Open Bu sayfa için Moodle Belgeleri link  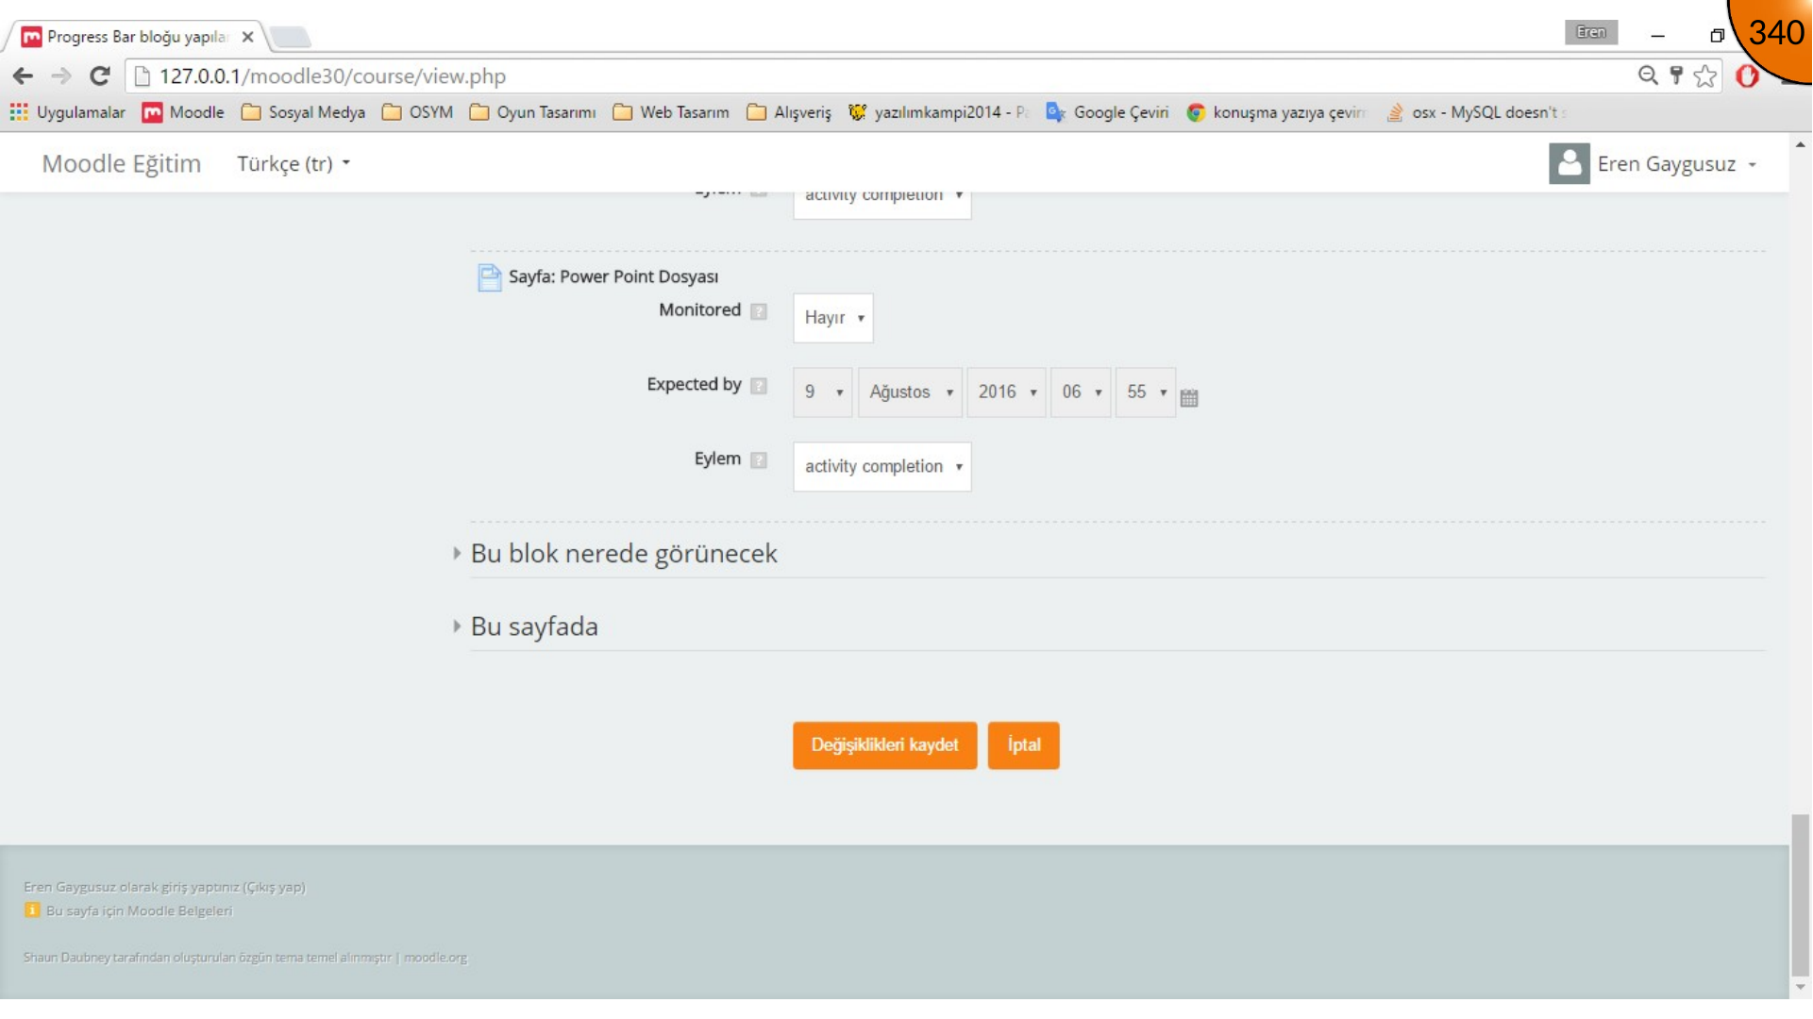tap(139, 911)
